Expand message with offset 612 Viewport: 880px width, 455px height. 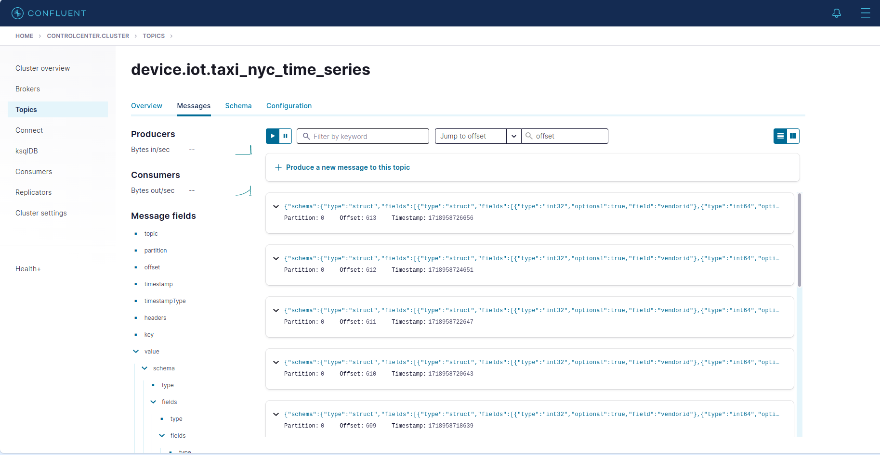click(276, 258)
